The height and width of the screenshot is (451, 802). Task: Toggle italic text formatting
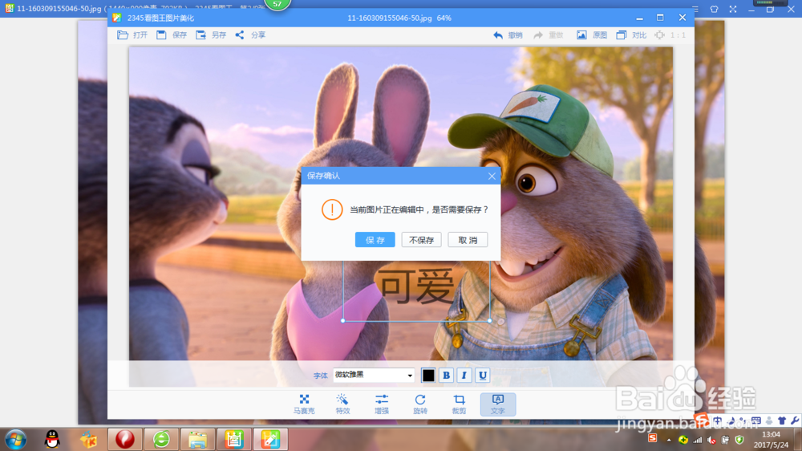coord(464,376)
